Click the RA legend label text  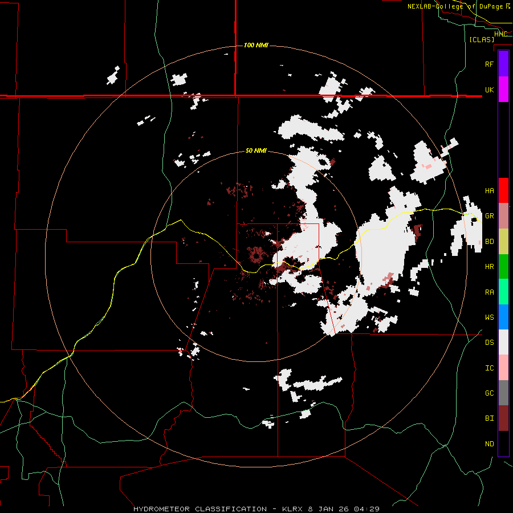[x=489, y=292]
